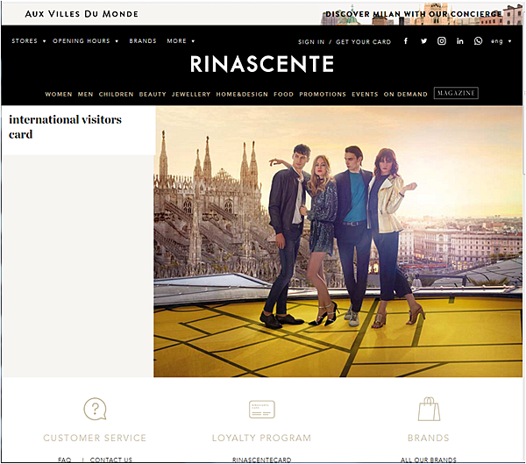Open the FAQ link
Image resolution: width=526 pixels, height=464 pixels.
64,460
